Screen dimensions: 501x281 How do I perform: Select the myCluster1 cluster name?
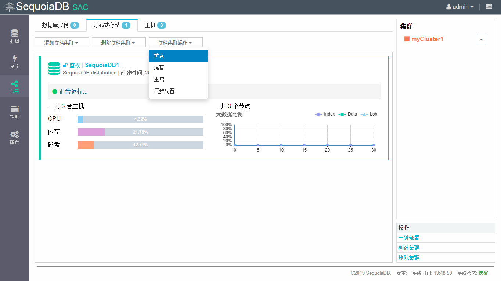(x=427, y=39)
